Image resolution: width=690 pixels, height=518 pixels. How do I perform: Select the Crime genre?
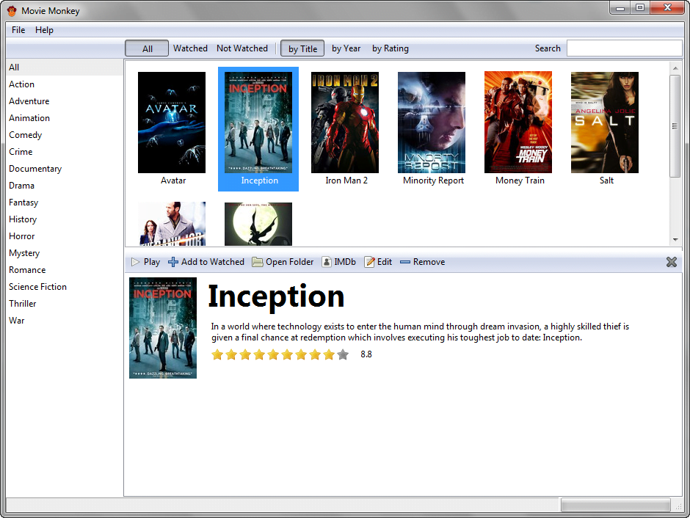[65, 152]
